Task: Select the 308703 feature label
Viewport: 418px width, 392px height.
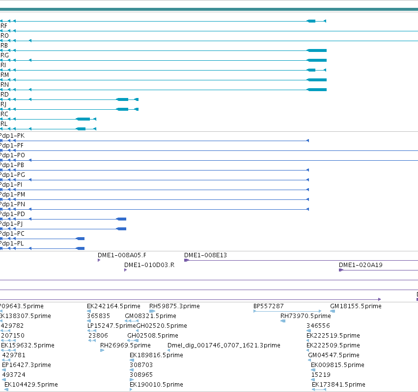Action: tap(141, 365)
